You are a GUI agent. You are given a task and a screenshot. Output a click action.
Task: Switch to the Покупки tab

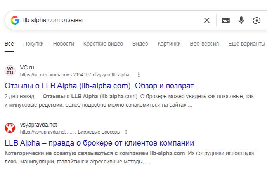pos(33,44)
